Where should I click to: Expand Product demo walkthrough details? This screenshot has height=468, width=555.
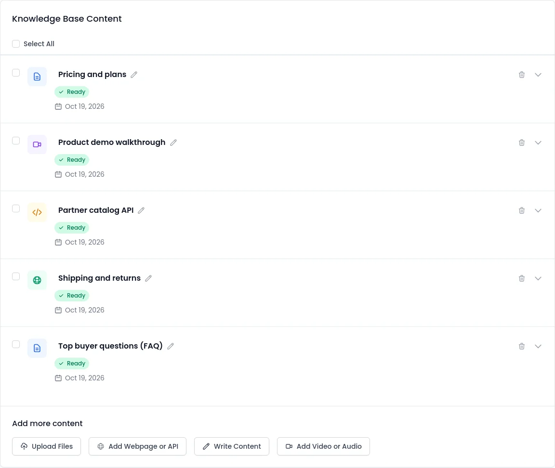point(538,143)
